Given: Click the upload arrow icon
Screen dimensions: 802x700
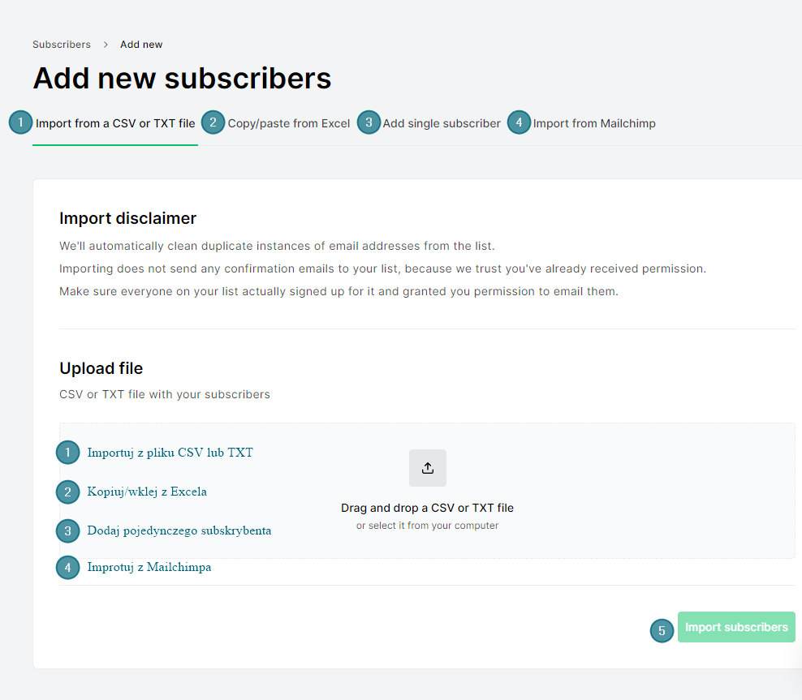Looking at the screenshot, I should 428,468.
